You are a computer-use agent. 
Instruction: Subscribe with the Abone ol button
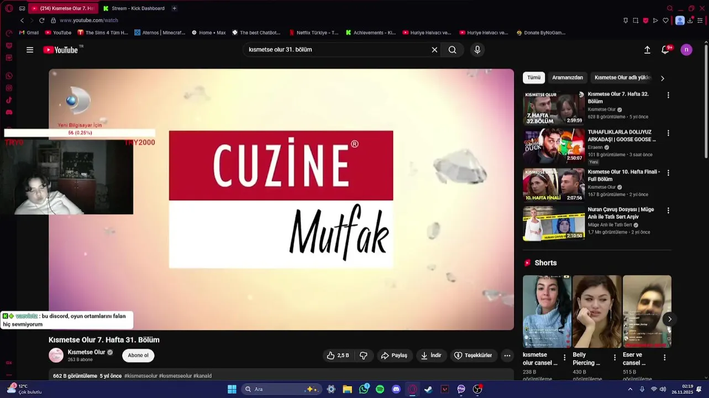tap(138, 355)
